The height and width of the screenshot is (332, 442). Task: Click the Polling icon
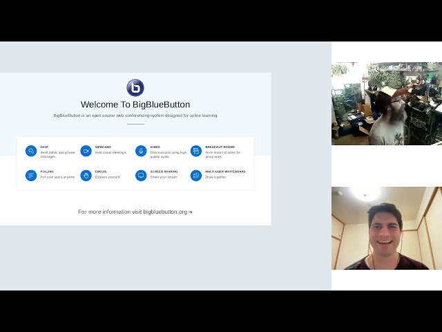pos(31,175)
